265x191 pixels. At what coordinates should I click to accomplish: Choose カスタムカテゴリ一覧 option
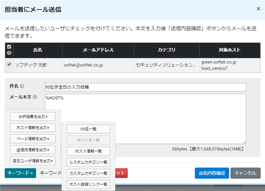pos(88,173)
